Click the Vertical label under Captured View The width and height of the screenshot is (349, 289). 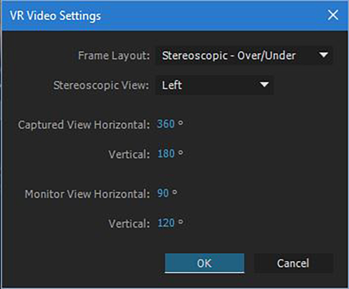[x=129, y=154]
